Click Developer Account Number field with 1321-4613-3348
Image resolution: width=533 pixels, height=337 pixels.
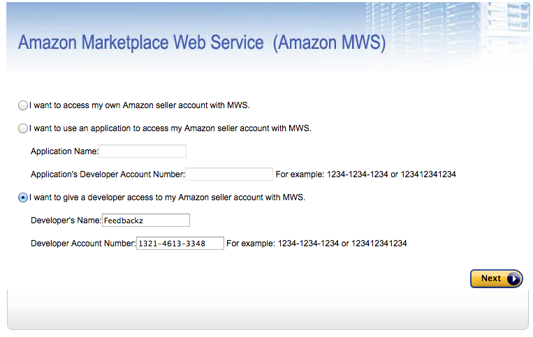coord(180,244)
